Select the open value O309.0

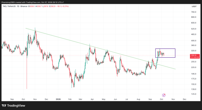click(32, 6)
